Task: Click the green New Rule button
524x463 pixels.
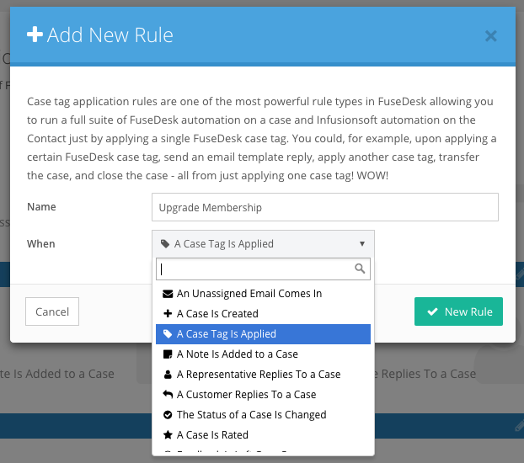Action: pyautogui.click(x=458, y=311)
